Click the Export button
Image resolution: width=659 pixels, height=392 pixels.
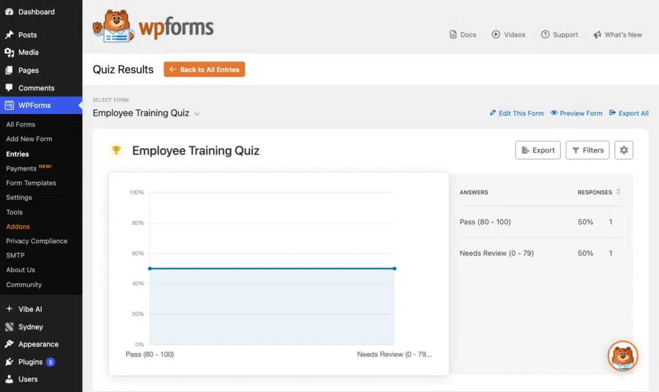[x=538, y=150]
